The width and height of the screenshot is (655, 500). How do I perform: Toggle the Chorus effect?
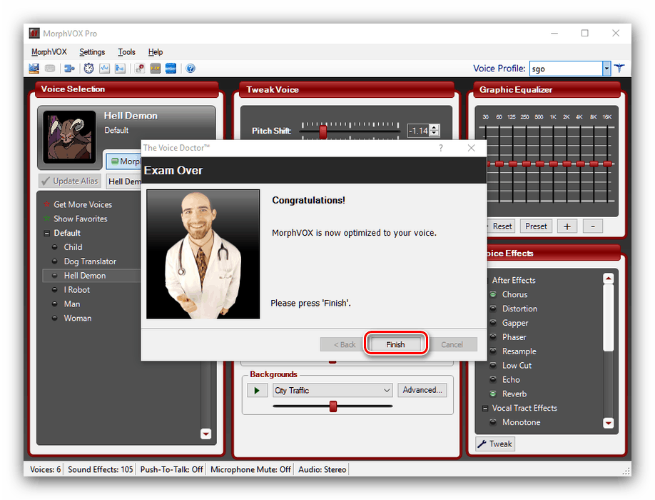click(x=493, y=294)
